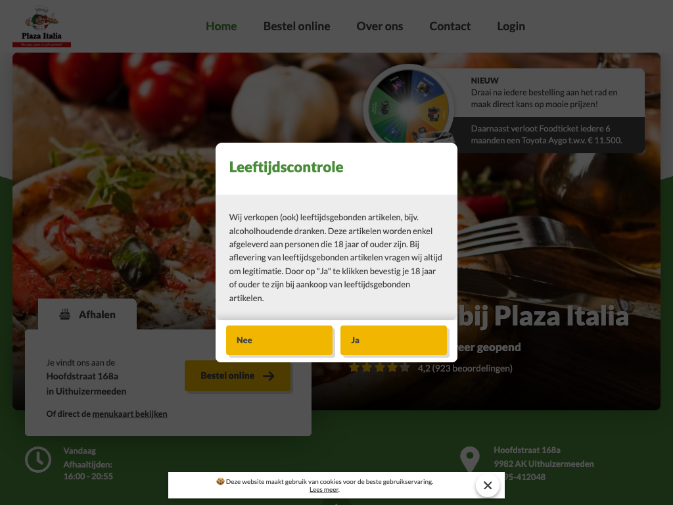Click the cookie emoji in notice

coord(220,481)
